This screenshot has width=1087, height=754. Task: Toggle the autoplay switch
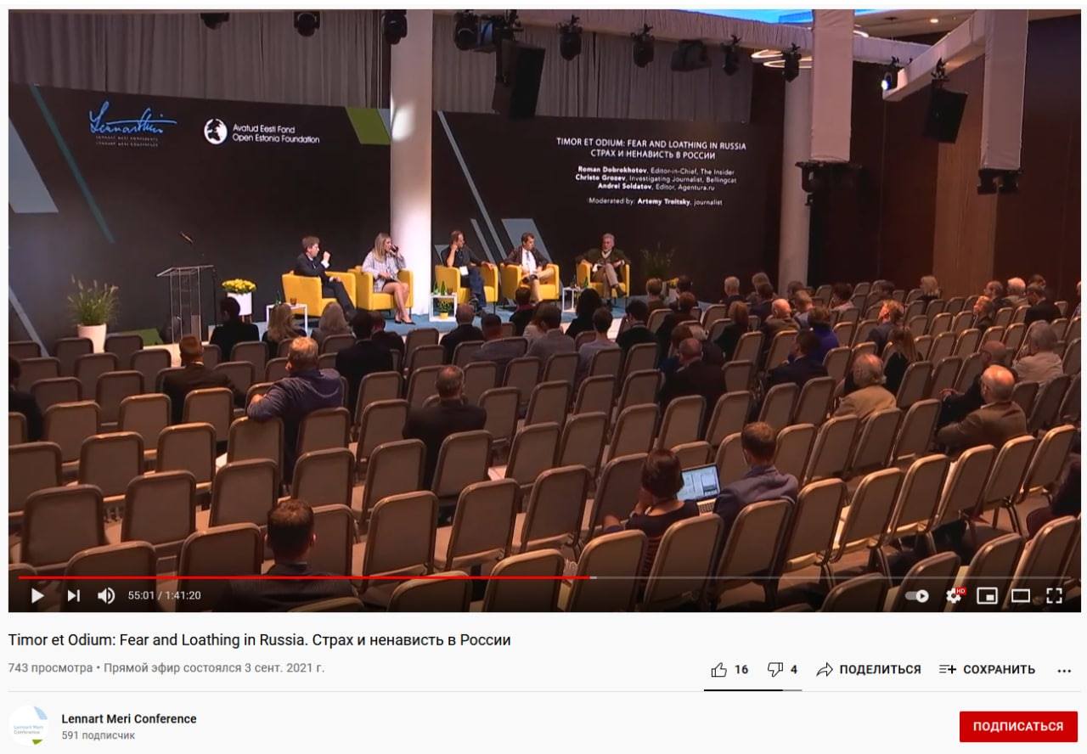(917, 596)
